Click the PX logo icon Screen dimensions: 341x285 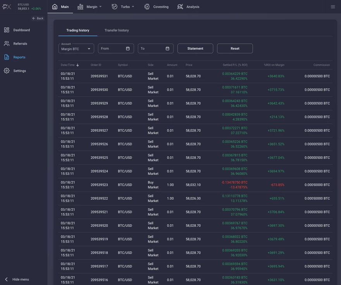tap(7, 7)
